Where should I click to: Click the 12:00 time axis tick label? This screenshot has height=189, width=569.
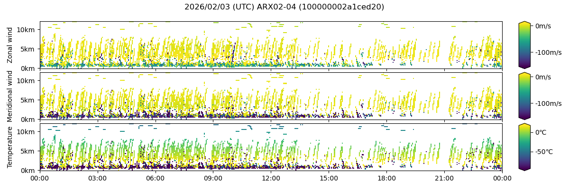(271, 178)
